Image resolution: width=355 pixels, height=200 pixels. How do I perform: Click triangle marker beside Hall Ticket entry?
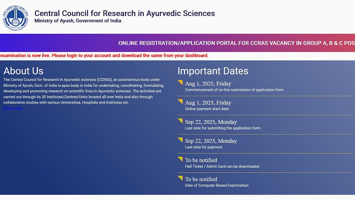click(180, 159)
